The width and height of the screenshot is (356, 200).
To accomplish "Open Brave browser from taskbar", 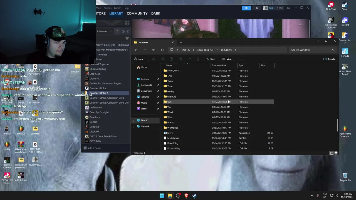I will pyautogui.click(x=186, y=196).
